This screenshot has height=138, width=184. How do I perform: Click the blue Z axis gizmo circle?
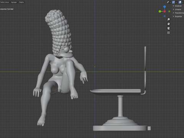tap(164, 7)
